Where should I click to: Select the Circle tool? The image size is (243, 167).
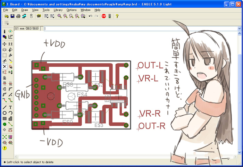click(x=5, y=113)
